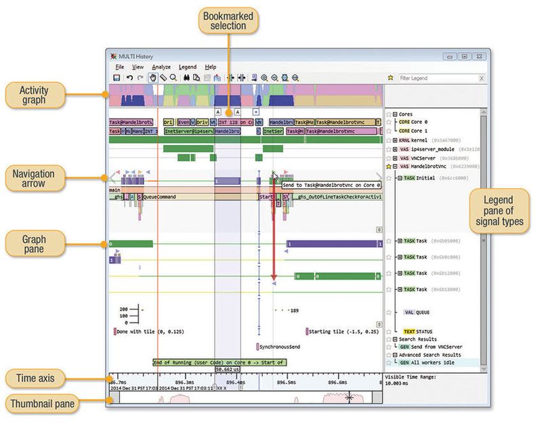Image resolution: width=542 pixels, height=428 pixels.
Task: Collapse the VAS MandelbrotVnc node
Action: [x=396, y=166]
